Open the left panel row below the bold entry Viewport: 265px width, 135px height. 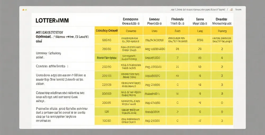[63, 55]
